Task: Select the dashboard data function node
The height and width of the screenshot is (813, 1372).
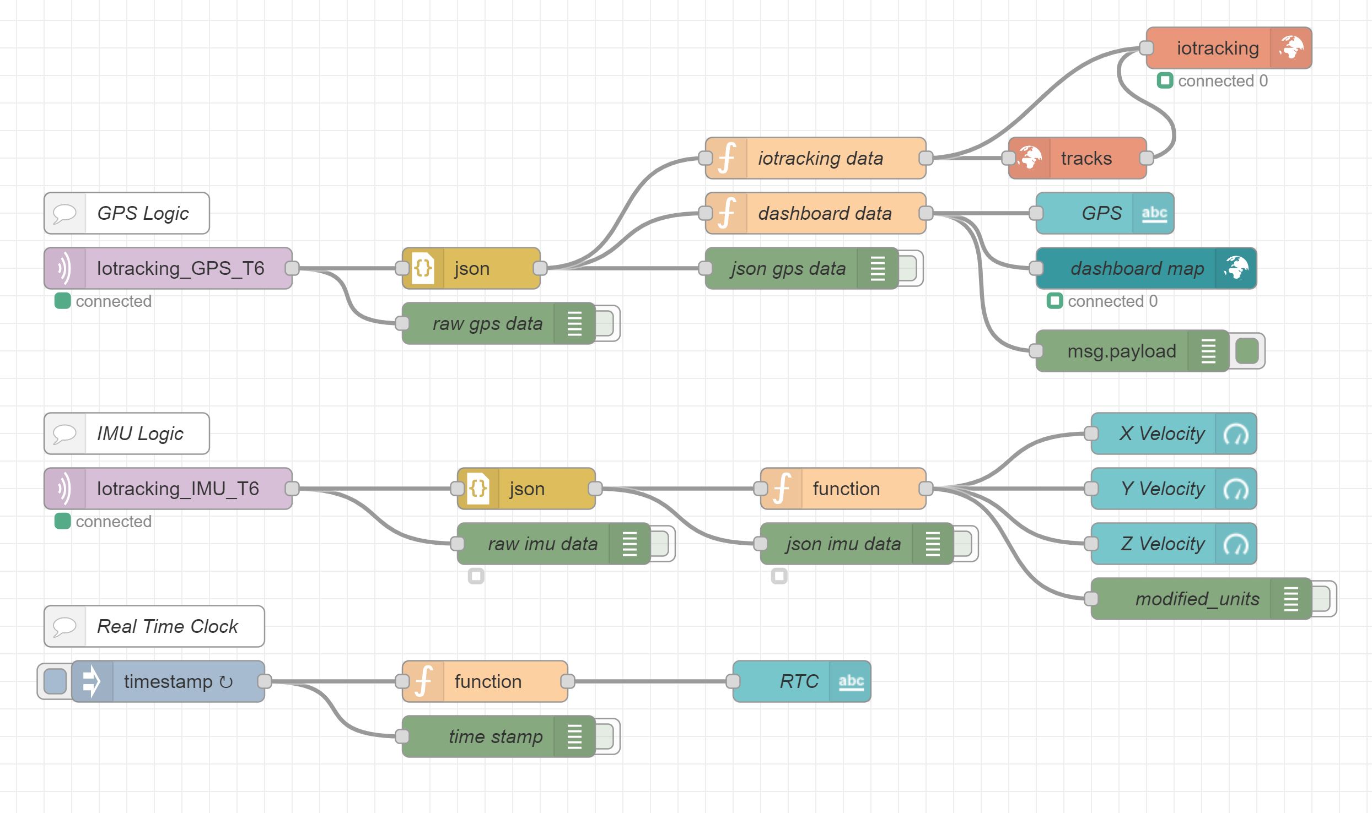Action: (824, 213)
